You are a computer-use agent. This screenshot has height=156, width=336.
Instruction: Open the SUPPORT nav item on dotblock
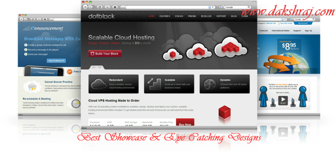(221, 16)
